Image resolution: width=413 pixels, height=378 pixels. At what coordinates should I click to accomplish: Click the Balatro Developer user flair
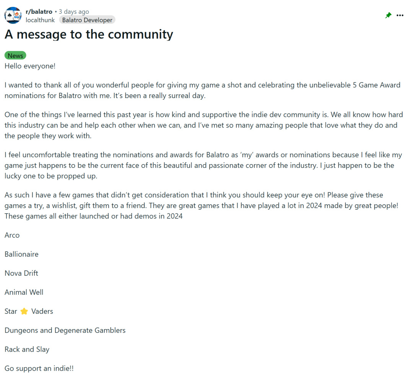[87, 20]
